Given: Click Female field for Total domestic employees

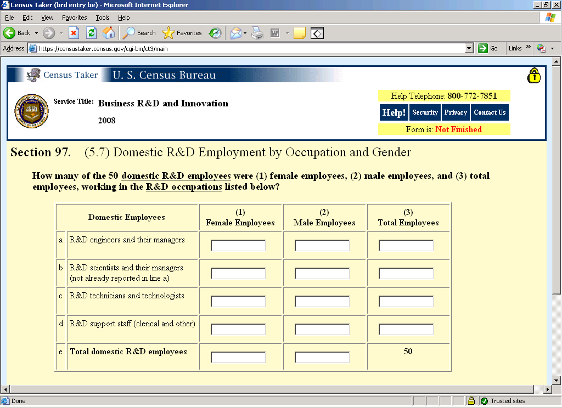Looking at the screenshot, I should pos(238,357).
